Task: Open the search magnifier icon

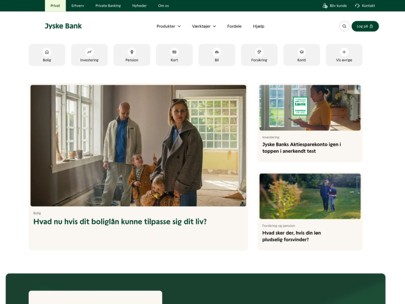Action: pos(344,26)
